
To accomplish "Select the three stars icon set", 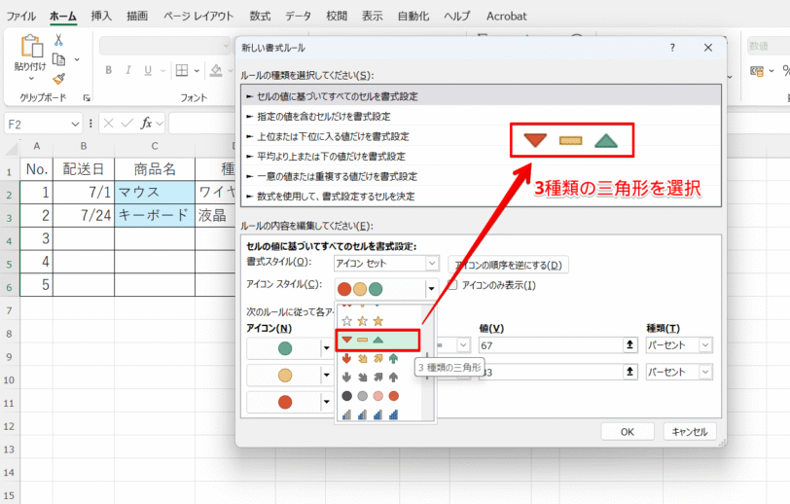I will click(362, 321).
